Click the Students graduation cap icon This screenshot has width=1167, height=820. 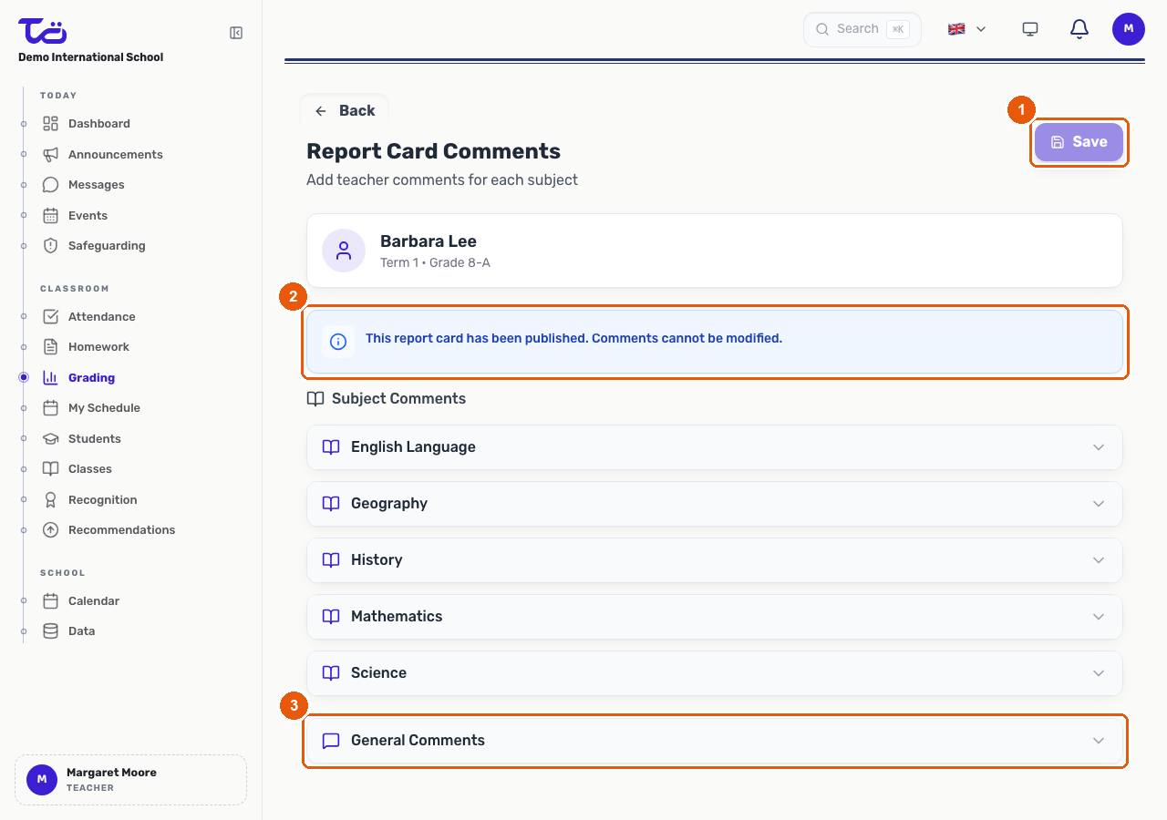point(51,438)
